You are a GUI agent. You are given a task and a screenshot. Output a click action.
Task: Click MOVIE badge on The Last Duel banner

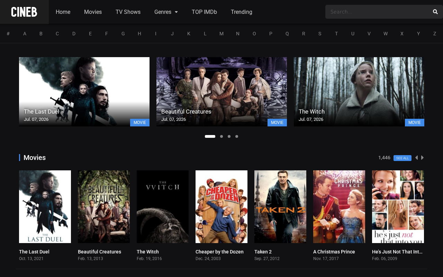(x=140, y=123)
